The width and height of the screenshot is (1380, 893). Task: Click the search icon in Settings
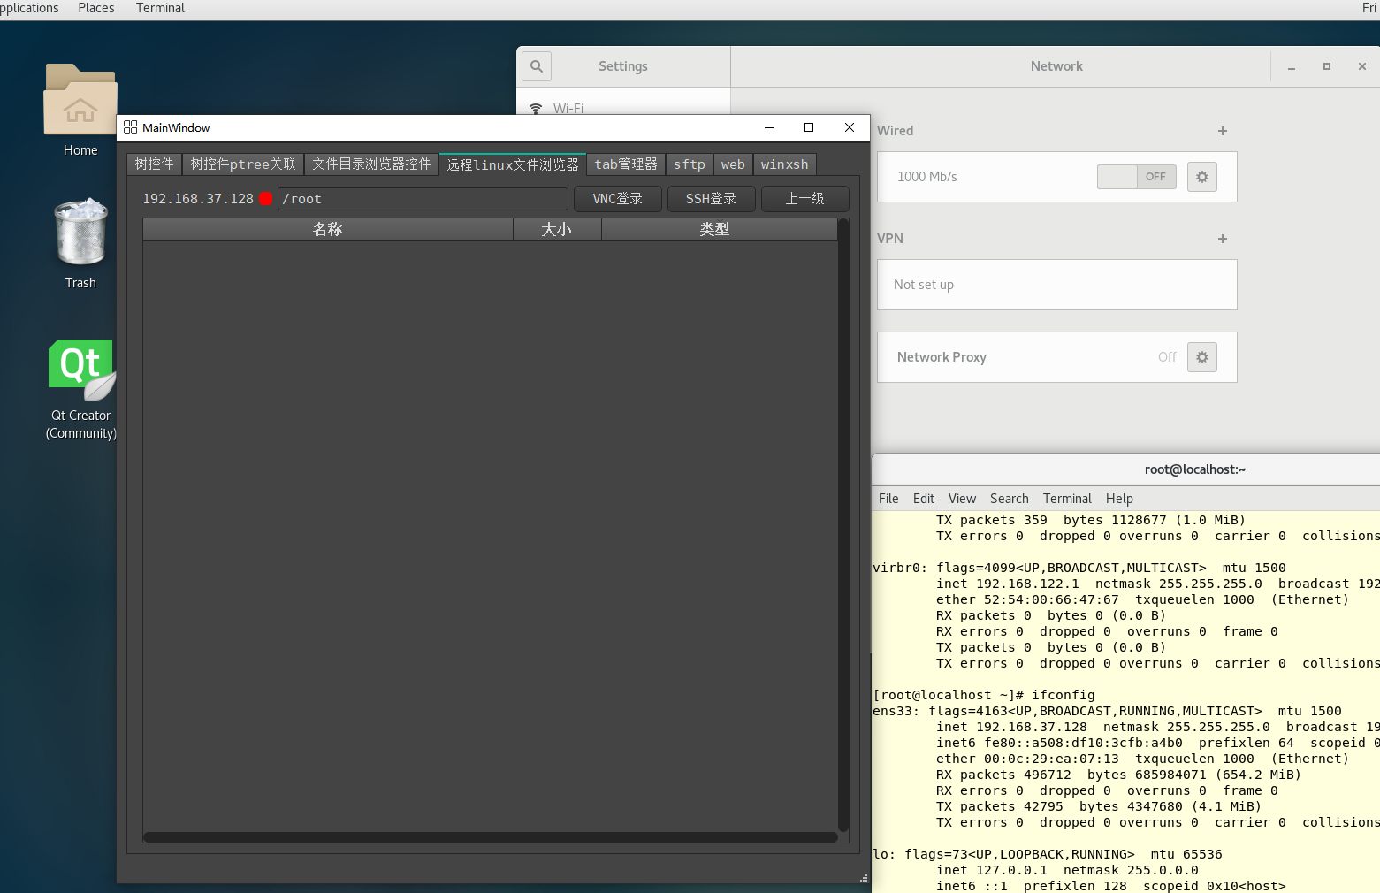tap(536, 66)
